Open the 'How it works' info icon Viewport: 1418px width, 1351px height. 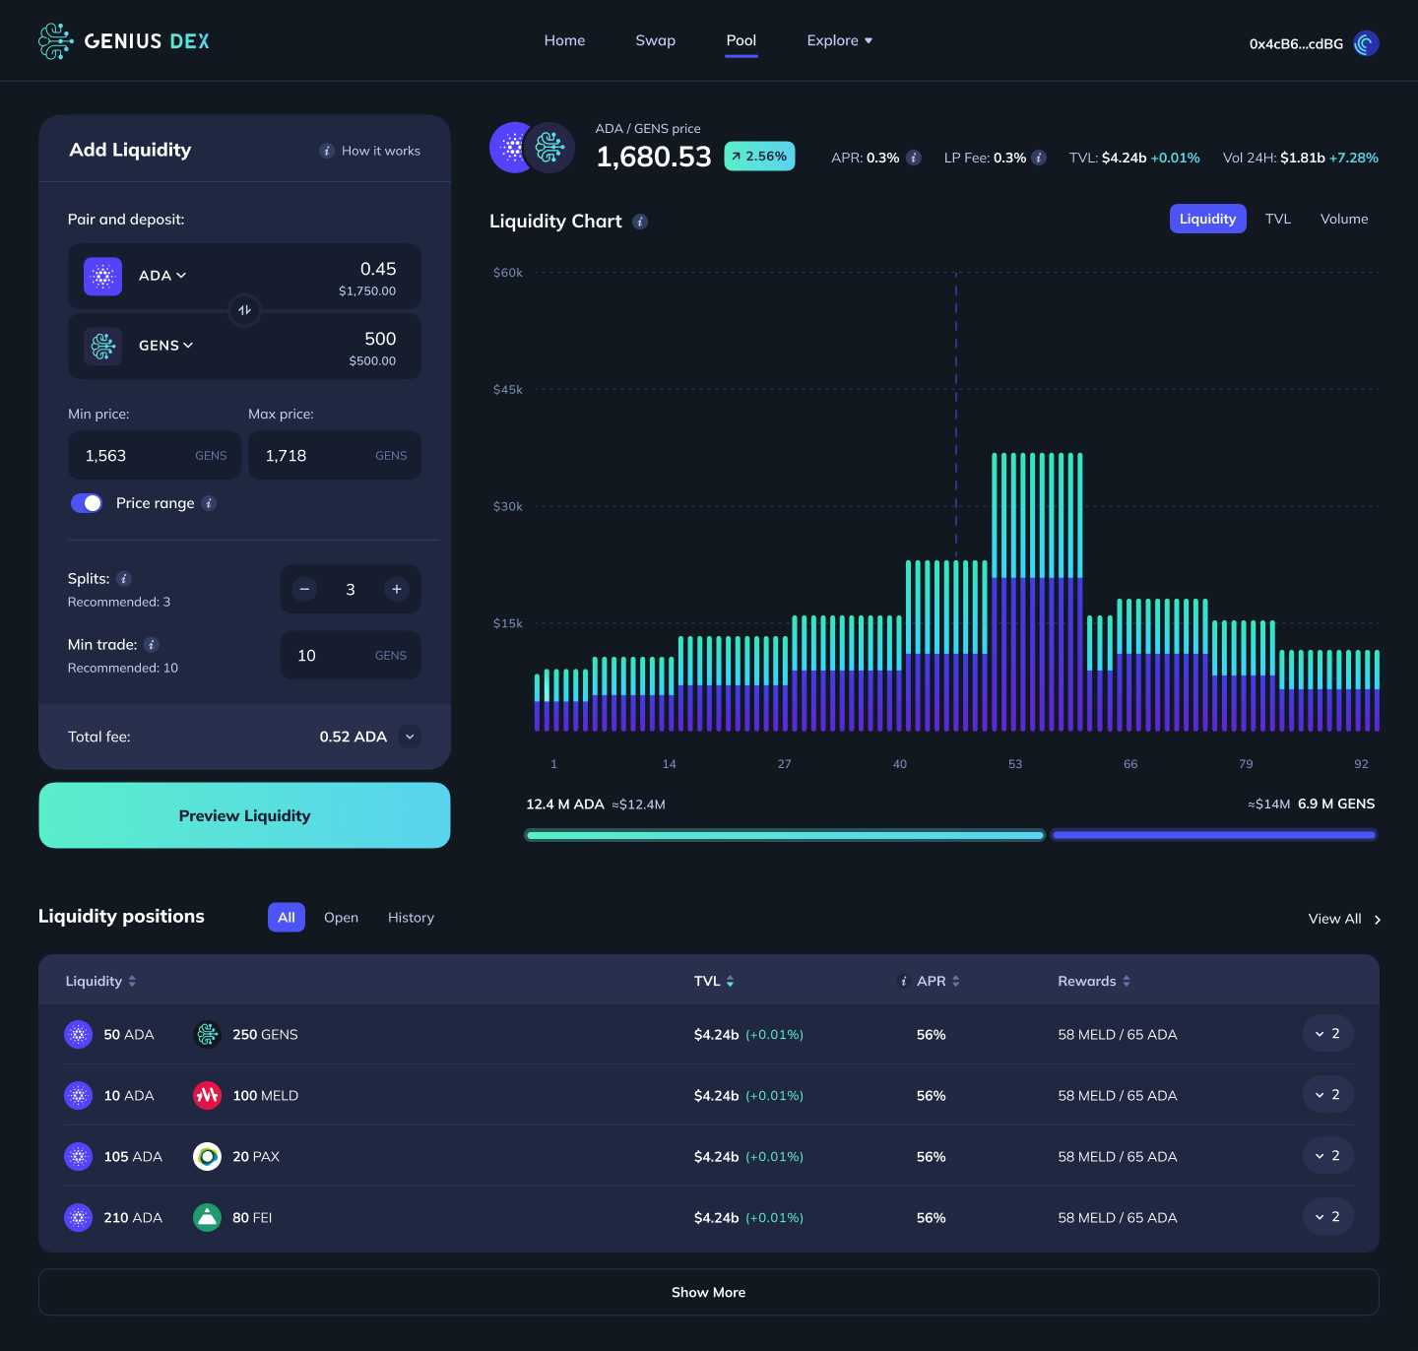[x=326, y=151]
